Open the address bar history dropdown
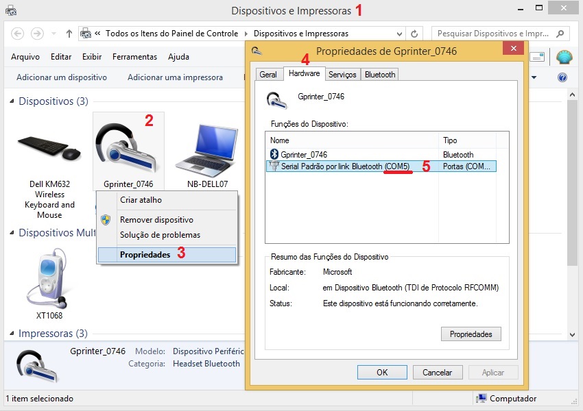The height and width of the screenshot is (411, 583). (x=399, y=34)
